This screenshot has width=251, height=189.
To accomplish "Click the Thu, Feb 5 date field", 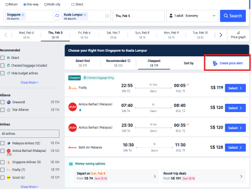I will 138,16.
